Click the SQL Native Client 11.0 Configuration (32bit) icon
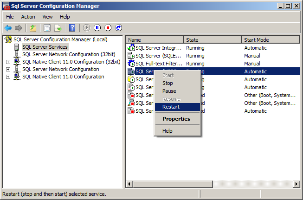Image resolution: width=303 pixels, height=200 pixels. click(17, 62)
